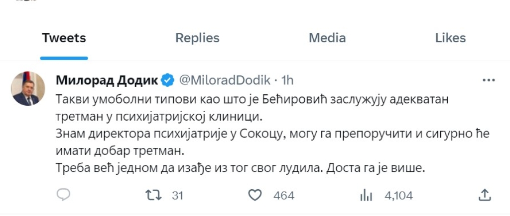The width and height of the screenshot is (510, 216).
Task: Open the tweet via its 1h timestamp
Action: coord(287,79)
